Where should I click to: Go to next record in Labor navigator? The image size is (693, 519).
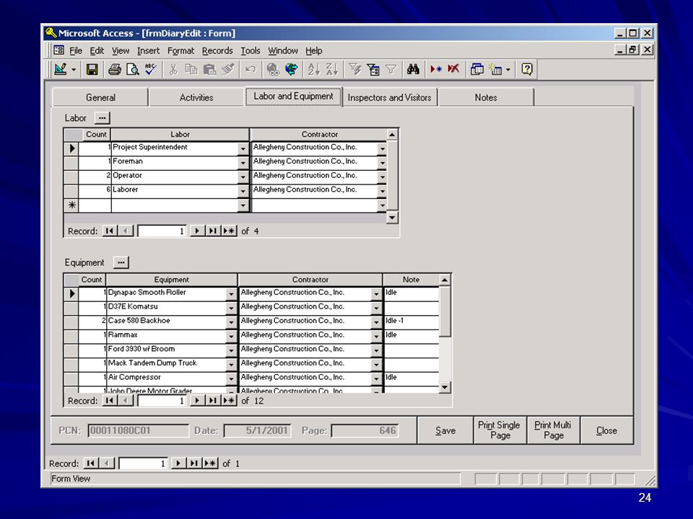coord(197,231)
